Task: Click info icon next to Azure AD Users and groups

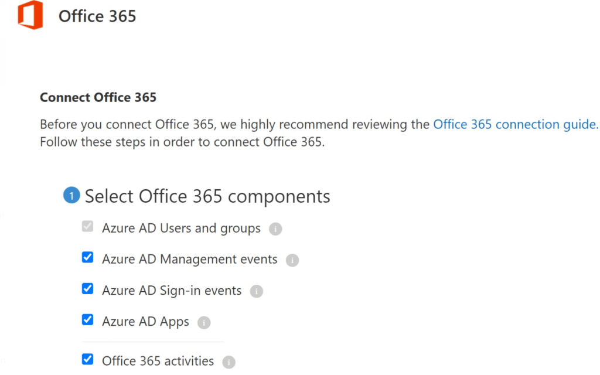Action: pyautogui.click(x=275, y=229)
